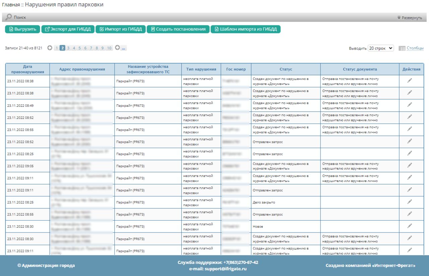The width and height of the screenshot is (429, 276).
Task: Click the columns table icon
Action: tap(402, 49)
